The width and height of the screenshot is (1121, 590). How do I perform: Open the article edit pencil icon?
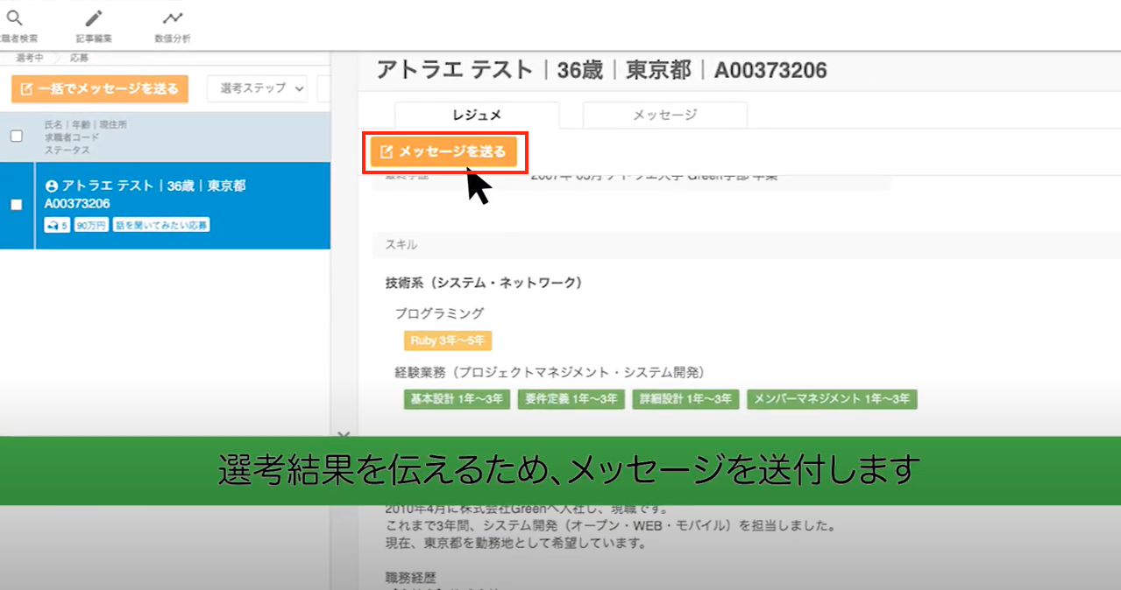[x=94, y=18]
